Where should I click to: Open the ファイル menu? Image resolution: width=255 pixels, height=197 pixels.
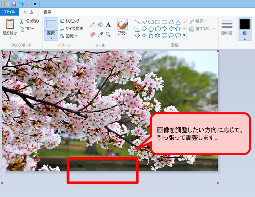click(9, 12)
